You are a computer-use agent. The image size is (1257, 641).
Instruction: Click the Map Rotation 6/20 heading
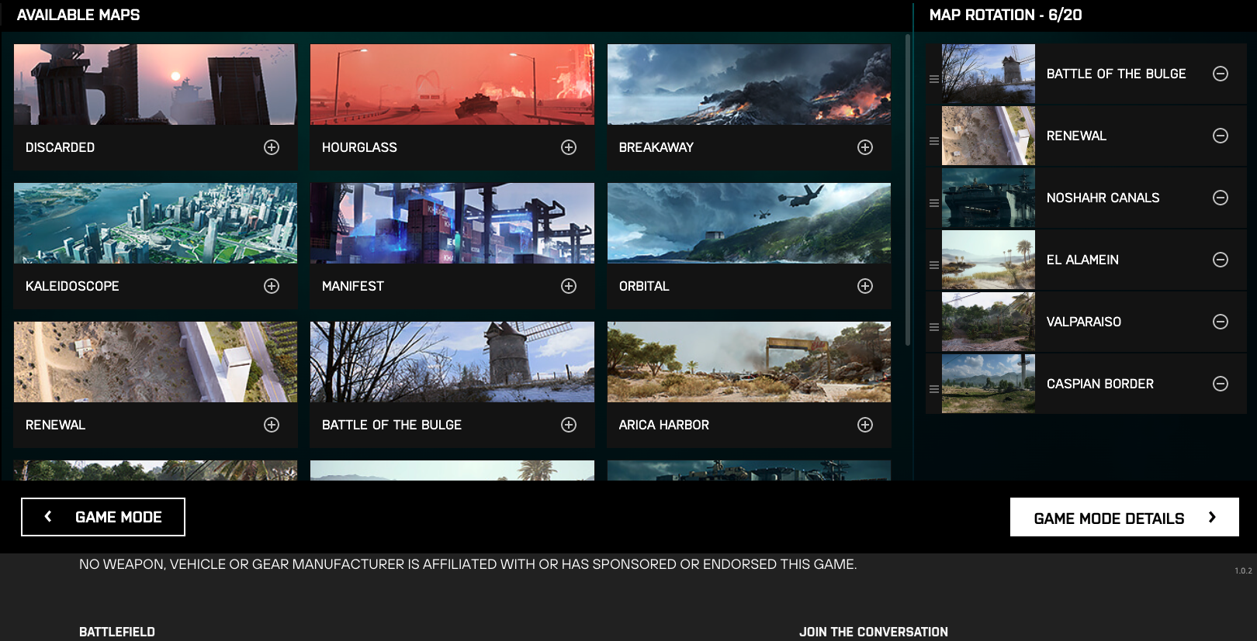point(1006,15)
